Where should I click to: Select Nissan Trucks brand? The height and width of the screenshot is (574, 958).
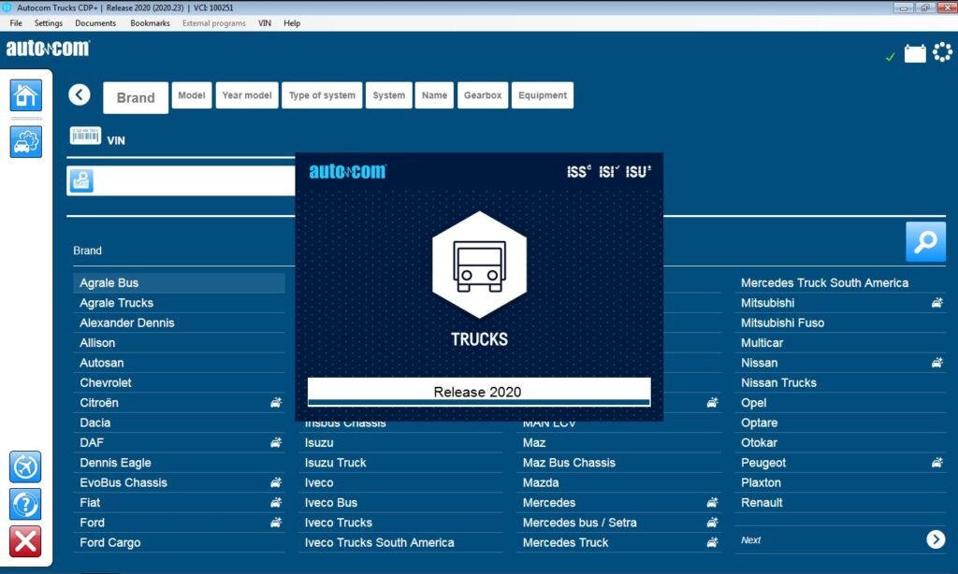point(840,383)
